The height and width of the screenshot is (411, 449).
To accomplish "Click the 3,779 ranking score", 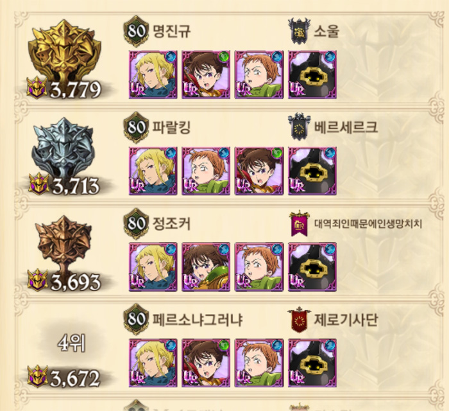I will (x=76, y=90).
